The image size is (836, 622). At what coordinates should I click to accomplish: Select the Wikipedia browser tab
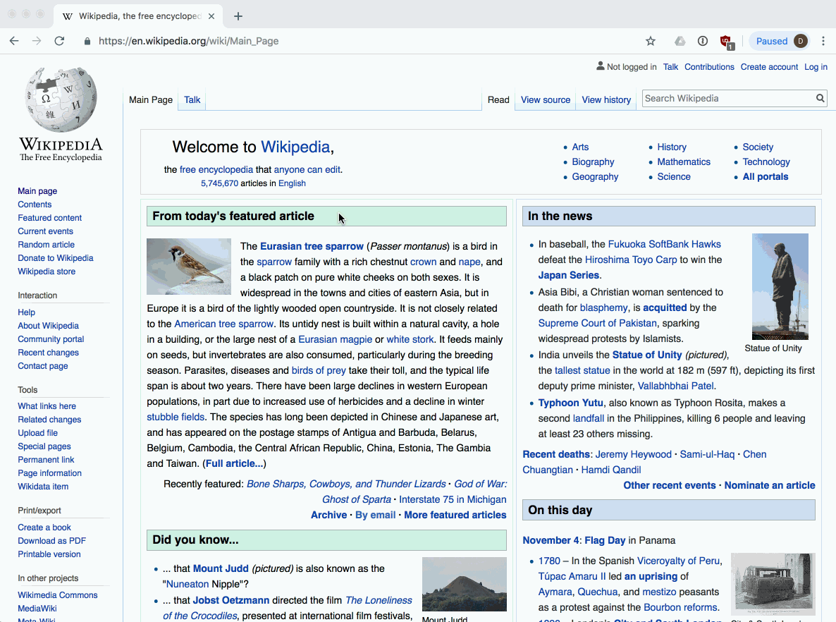pos(138,16)
